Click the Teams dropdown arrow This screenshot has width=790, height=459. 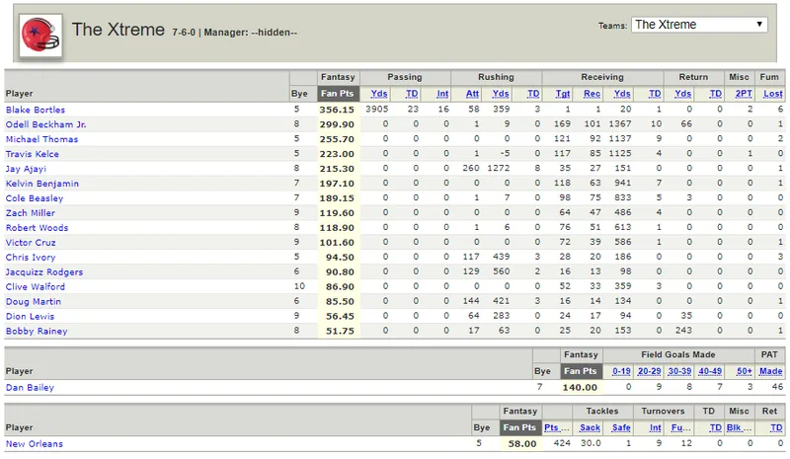pyautogui.click(x=758, y=25)
